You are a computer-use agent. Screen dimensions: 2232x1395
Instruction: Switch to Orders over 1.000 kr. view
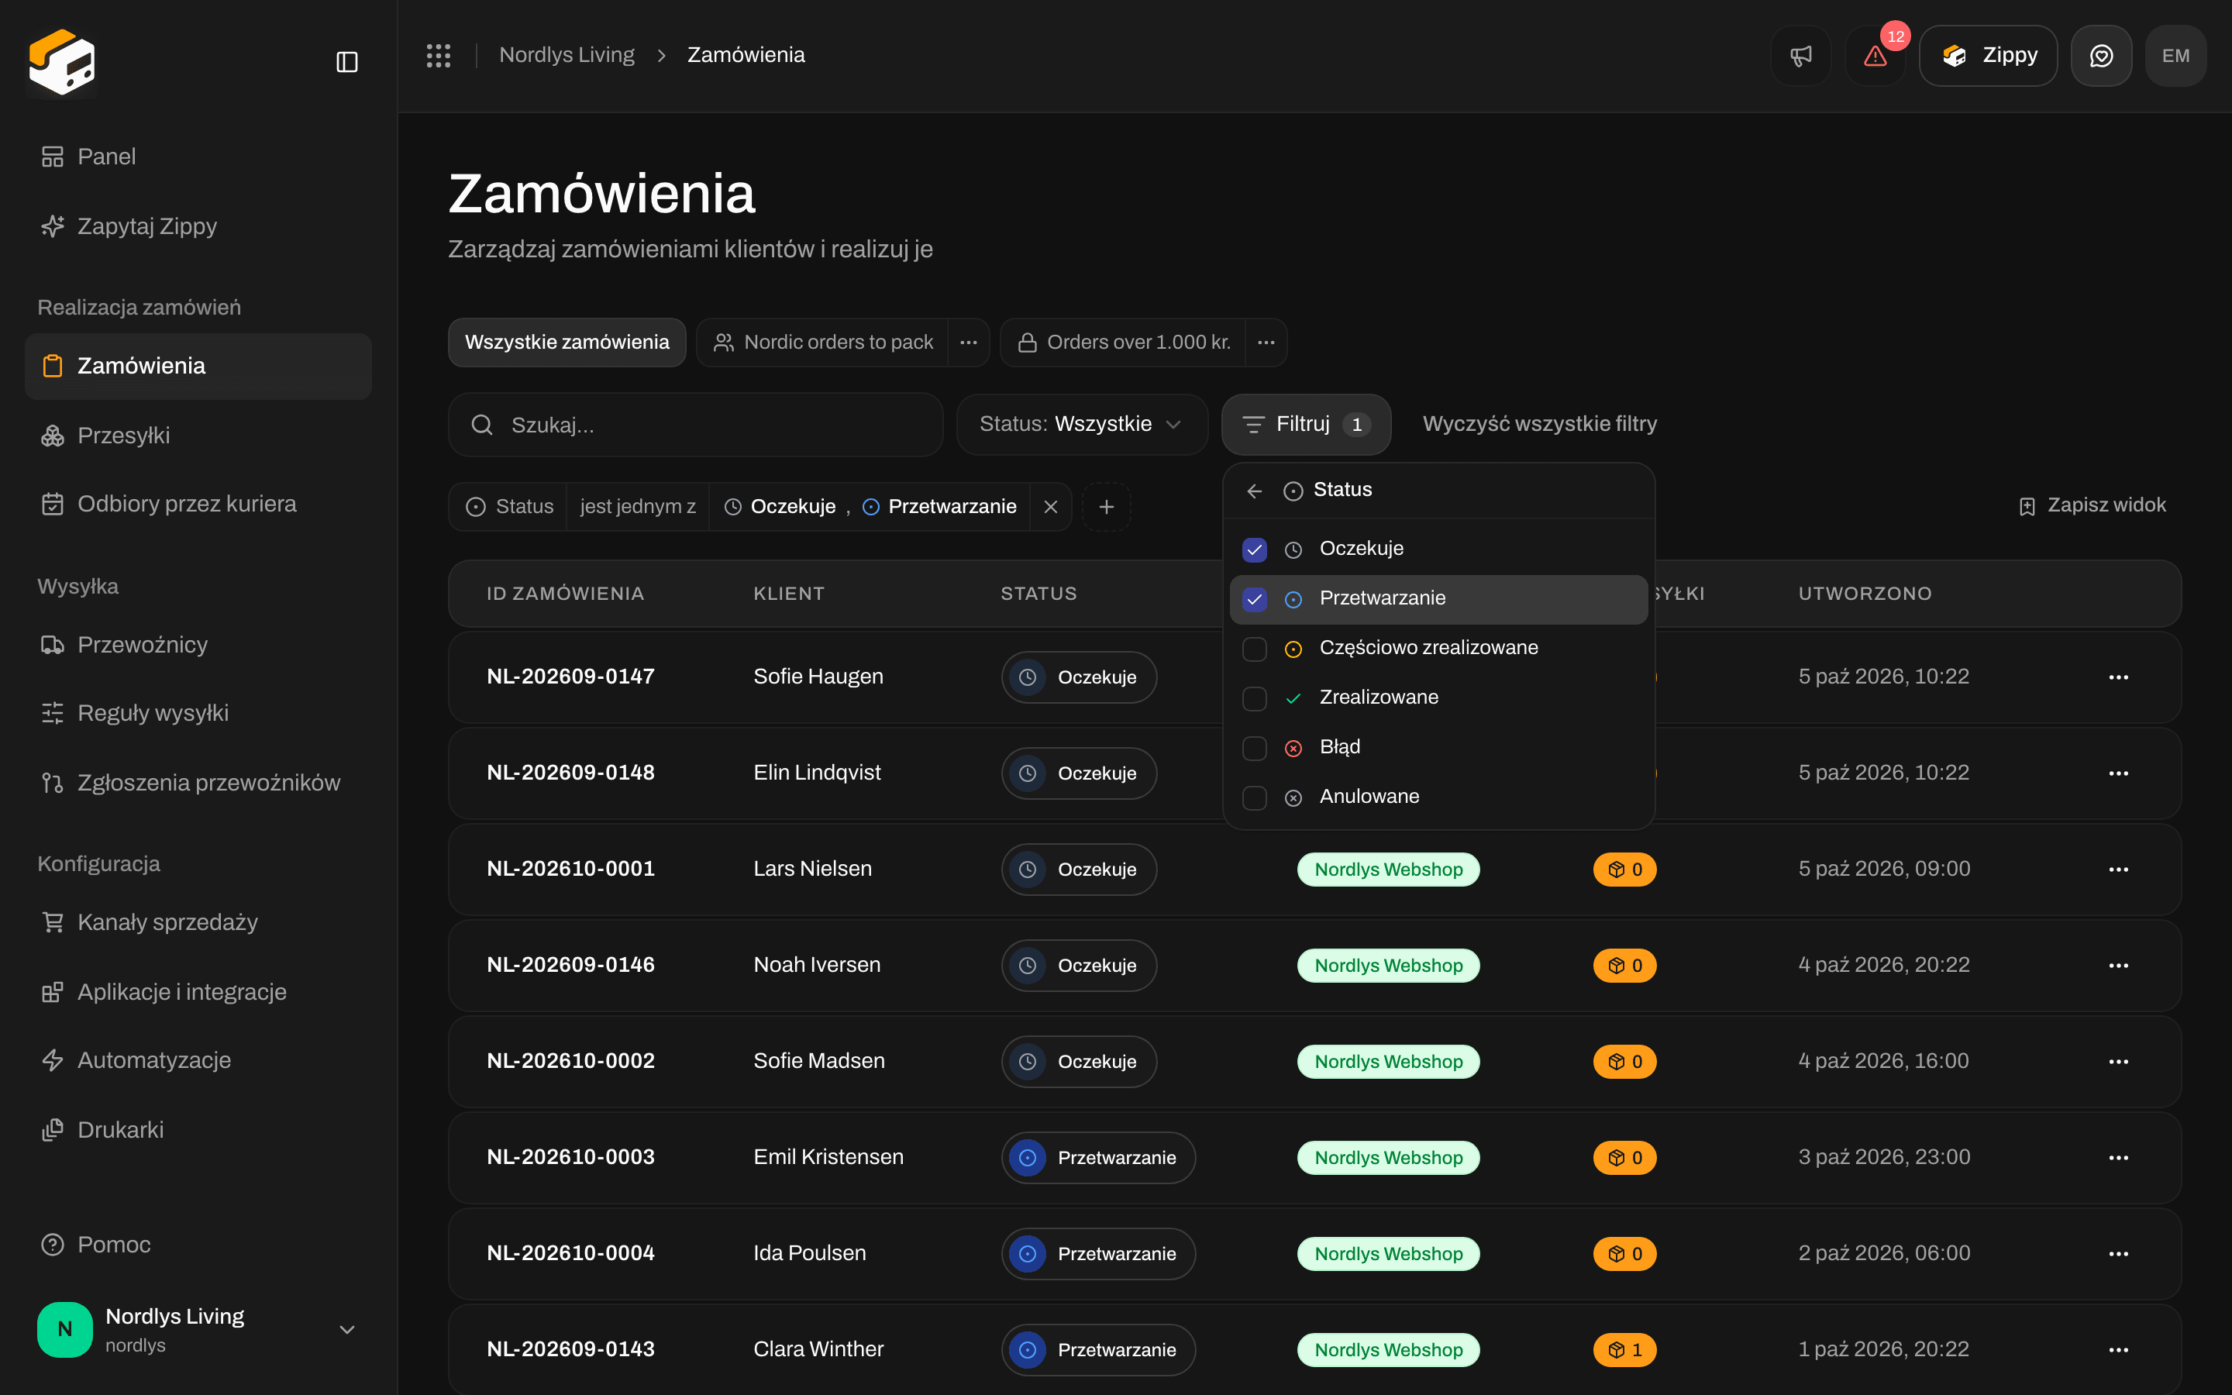coord(1124,343)
